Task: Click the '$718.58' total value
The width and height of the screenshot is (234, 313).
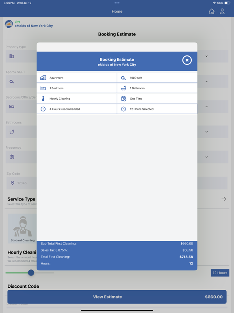Action: [186, 257]
